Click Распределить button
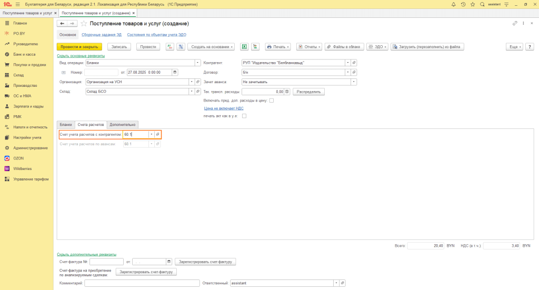The width and height of the screenshot is (539, 290). click(x=308, y=92)
